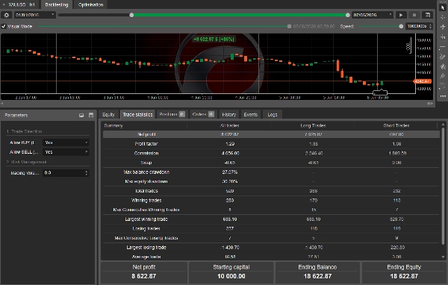Open the Equity tab
448x285 pixels.
108,114
